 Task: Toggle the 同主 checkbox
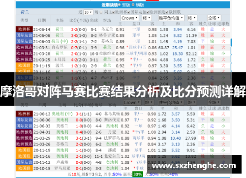(101, 12)
